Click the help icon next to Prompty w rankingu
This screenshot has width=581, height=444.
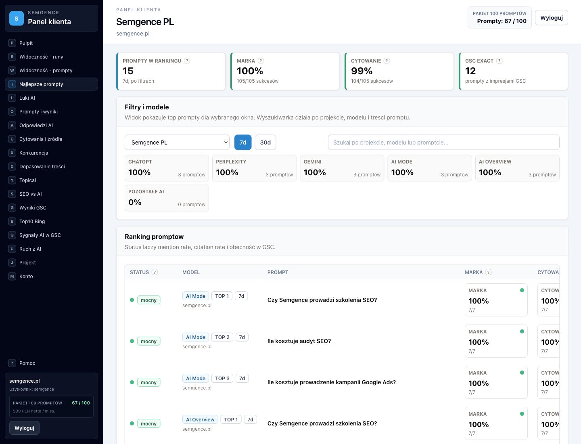(187, 61)
